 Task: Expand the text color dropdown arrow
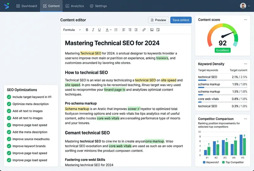click(110, 30)
